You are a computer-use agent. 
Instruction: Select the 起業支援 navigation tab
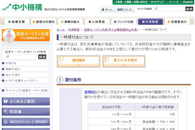click(16, 22)
